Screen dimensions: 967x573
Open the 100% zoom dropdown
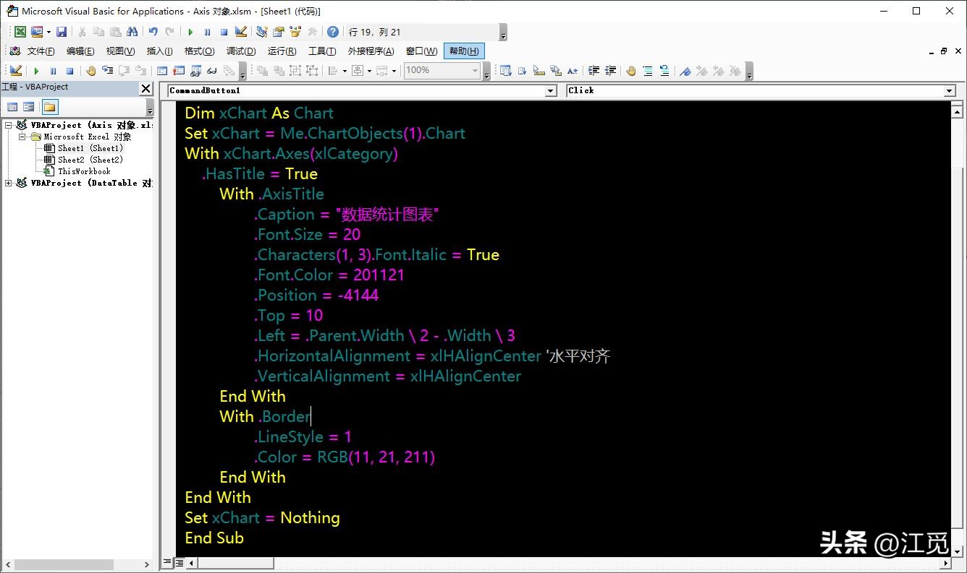[x=475, y=70]
